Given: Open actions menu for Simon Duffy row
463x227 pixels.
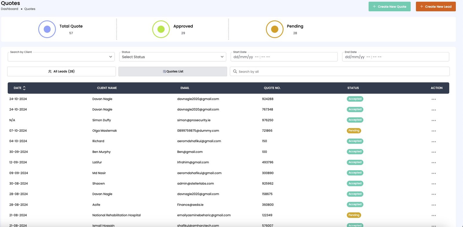Looking at the screenshot, I should [433, 120].
